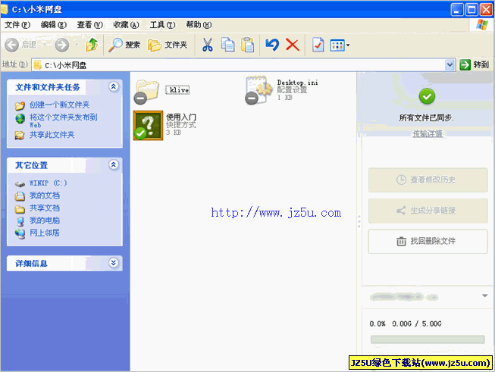The height and width of the screenshot is (372, 495).
Task: Click the 我的文档 folder icon
Action: pos(20,196)
